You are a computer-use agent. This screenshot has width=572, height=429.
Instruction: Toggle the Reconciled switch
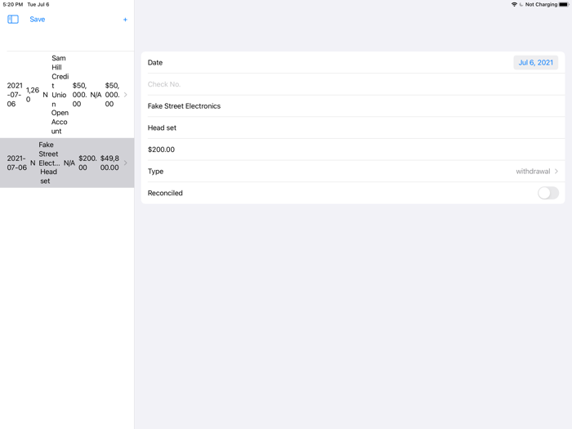tap(547, 193)
